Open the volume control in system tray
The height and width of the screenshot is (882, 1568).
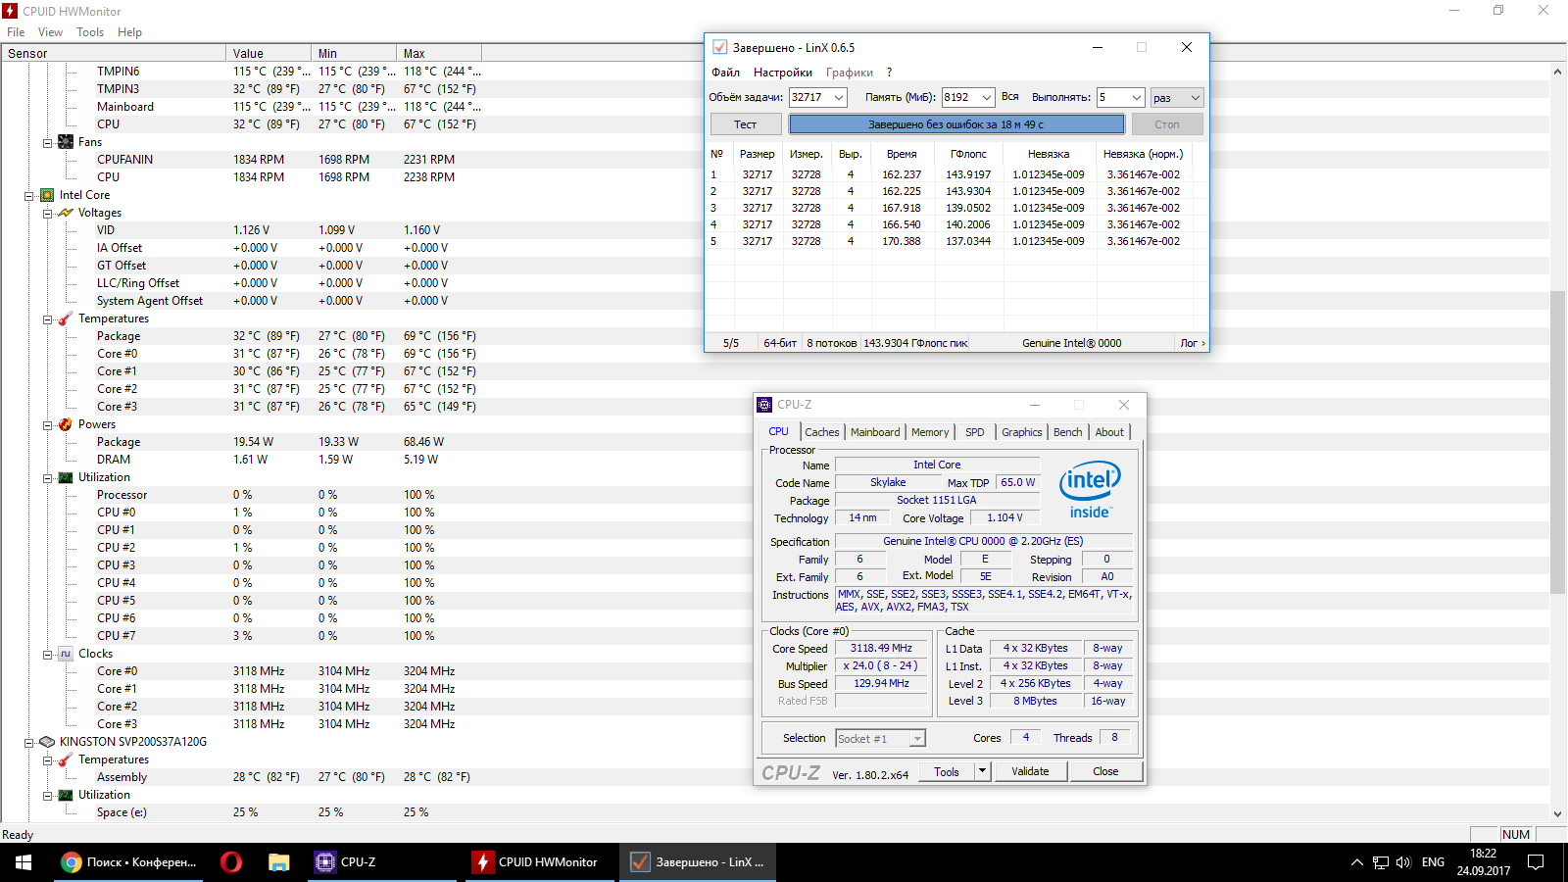[x=1403, y=862]
